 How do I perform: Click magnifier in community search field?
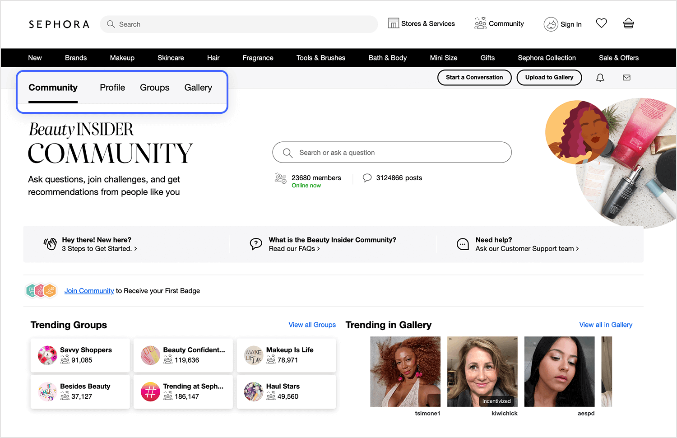[x=287, y=153]
